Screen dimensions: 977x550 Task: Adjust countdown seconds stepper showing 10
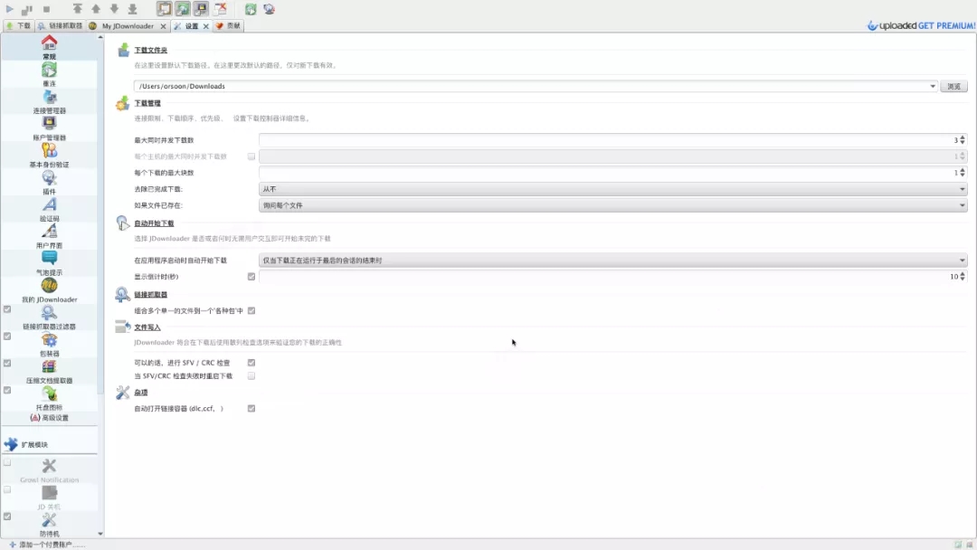click(x=963, y=277)
